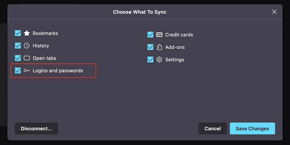This screenshot has height=145, width=290.
Task: Click the Logins key icon
Action: [x=27, y=71]
